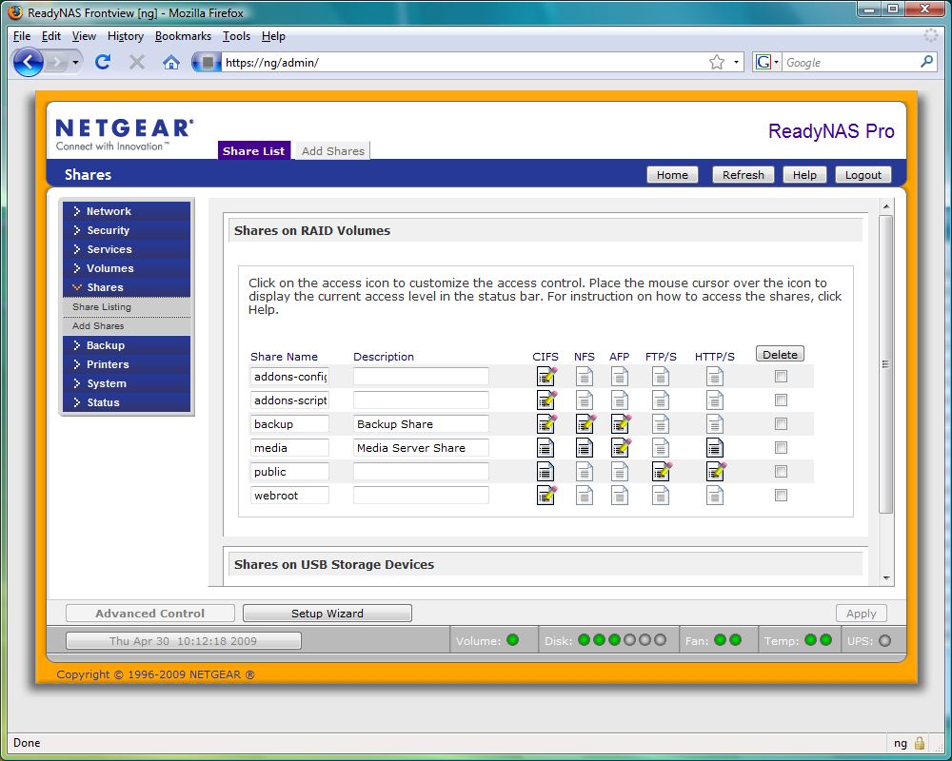The image size is (952, 761).
Task: Open CIFS access for addons-config share
Action: pyautogui.click(x=546, y=377)
